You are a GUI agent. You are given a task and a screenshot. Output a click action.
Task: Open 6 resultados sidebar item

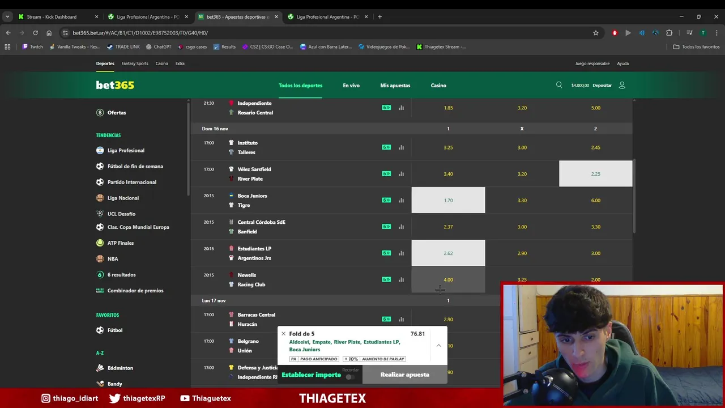[121, 275]
